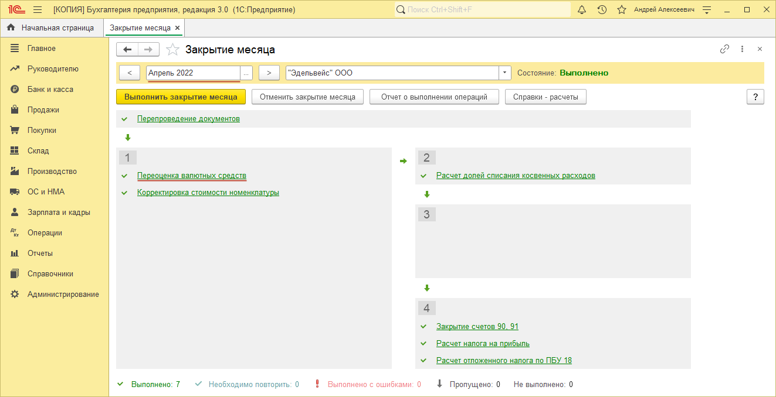The image size is (776, 397).
Task: Click the 1C logo icon
Action: tap(16, 10)
